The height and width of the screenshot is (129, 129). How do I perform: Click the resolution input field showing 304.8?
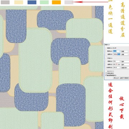116,67
